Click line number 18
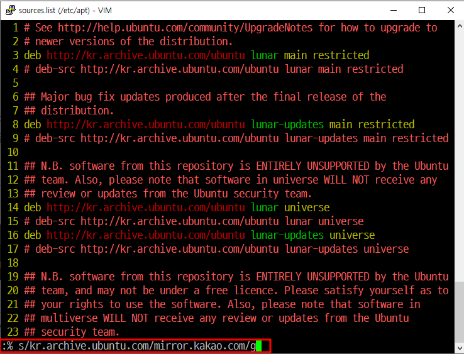The height and width of the screenshot is (354, 464). [13, 263]
